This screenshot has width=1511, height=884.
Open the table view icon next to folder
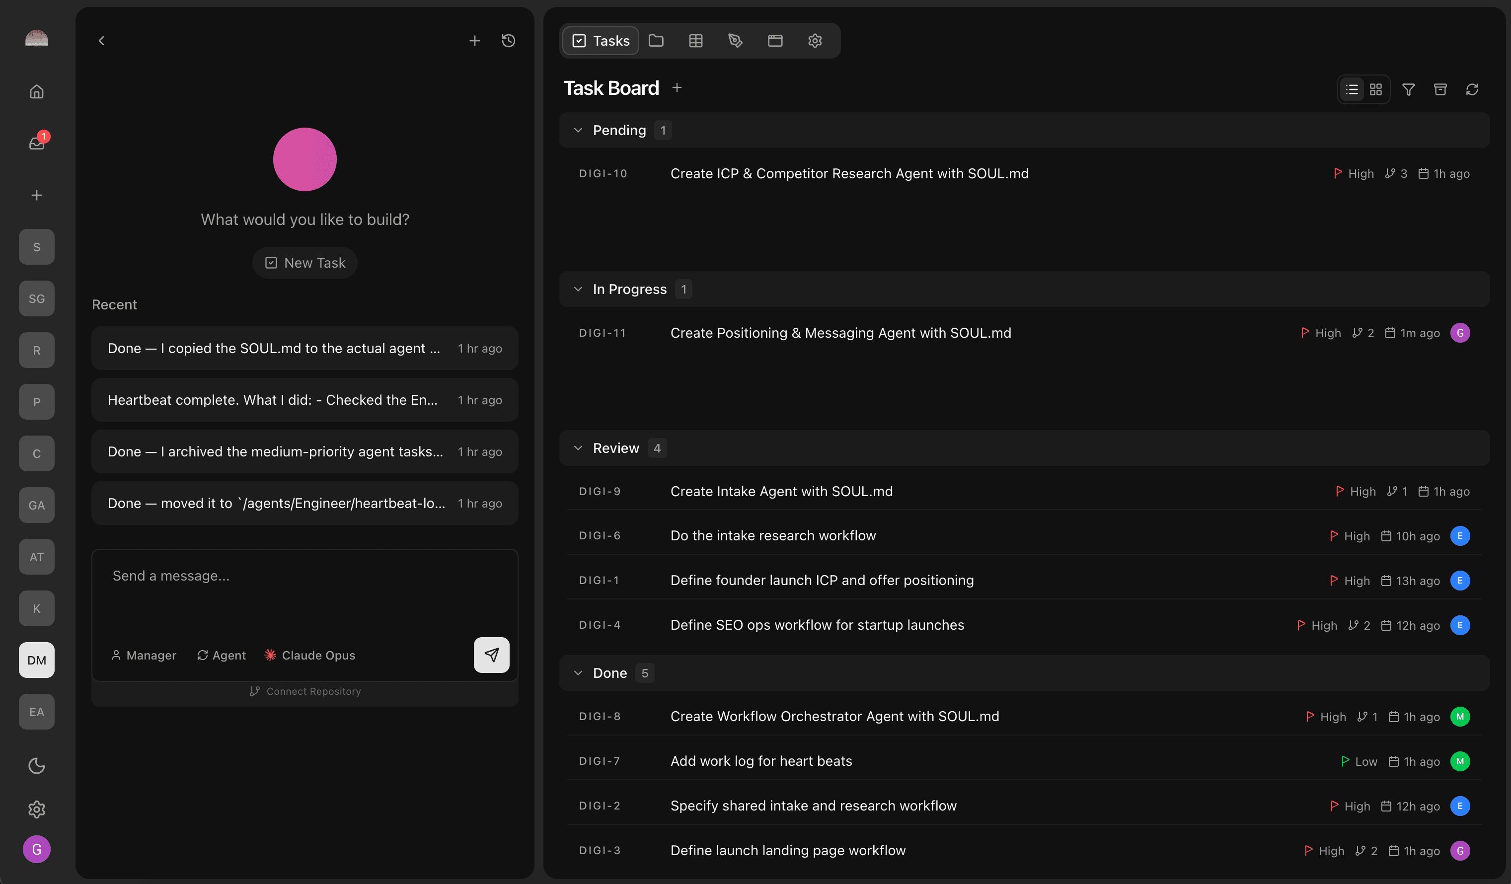tap(695, 41)
